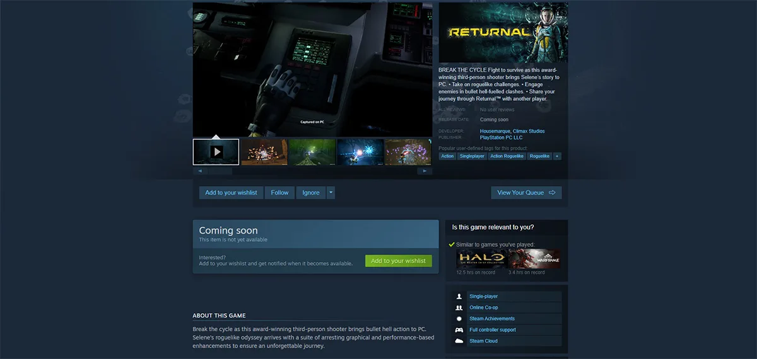Click the plus button to add tags
This screenshot has width=757, height=359.
pyautogui.click(x=557, y=156)
